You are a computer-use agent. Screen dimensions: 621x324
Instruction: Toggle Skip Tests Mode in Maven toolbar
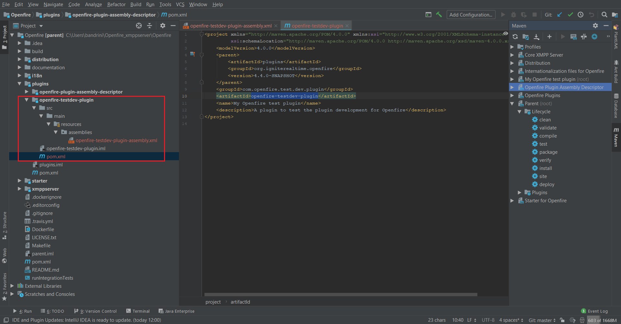coord(594,37)
